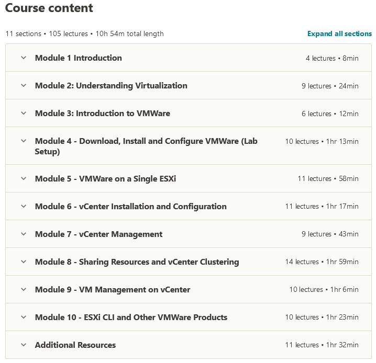
Task: Click chevron beside Module 4 Lab Setup
Action: tap(23, 141)
